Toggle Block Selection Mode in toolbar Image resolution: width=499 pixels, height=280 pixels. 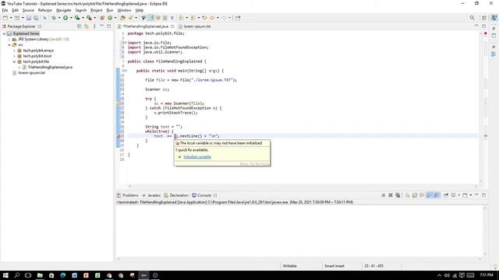tap(165, 18)
